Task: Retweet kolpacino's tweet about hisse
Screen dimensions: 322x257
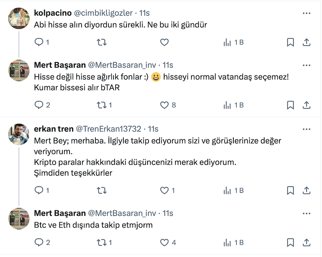Action: pos(101,43)
